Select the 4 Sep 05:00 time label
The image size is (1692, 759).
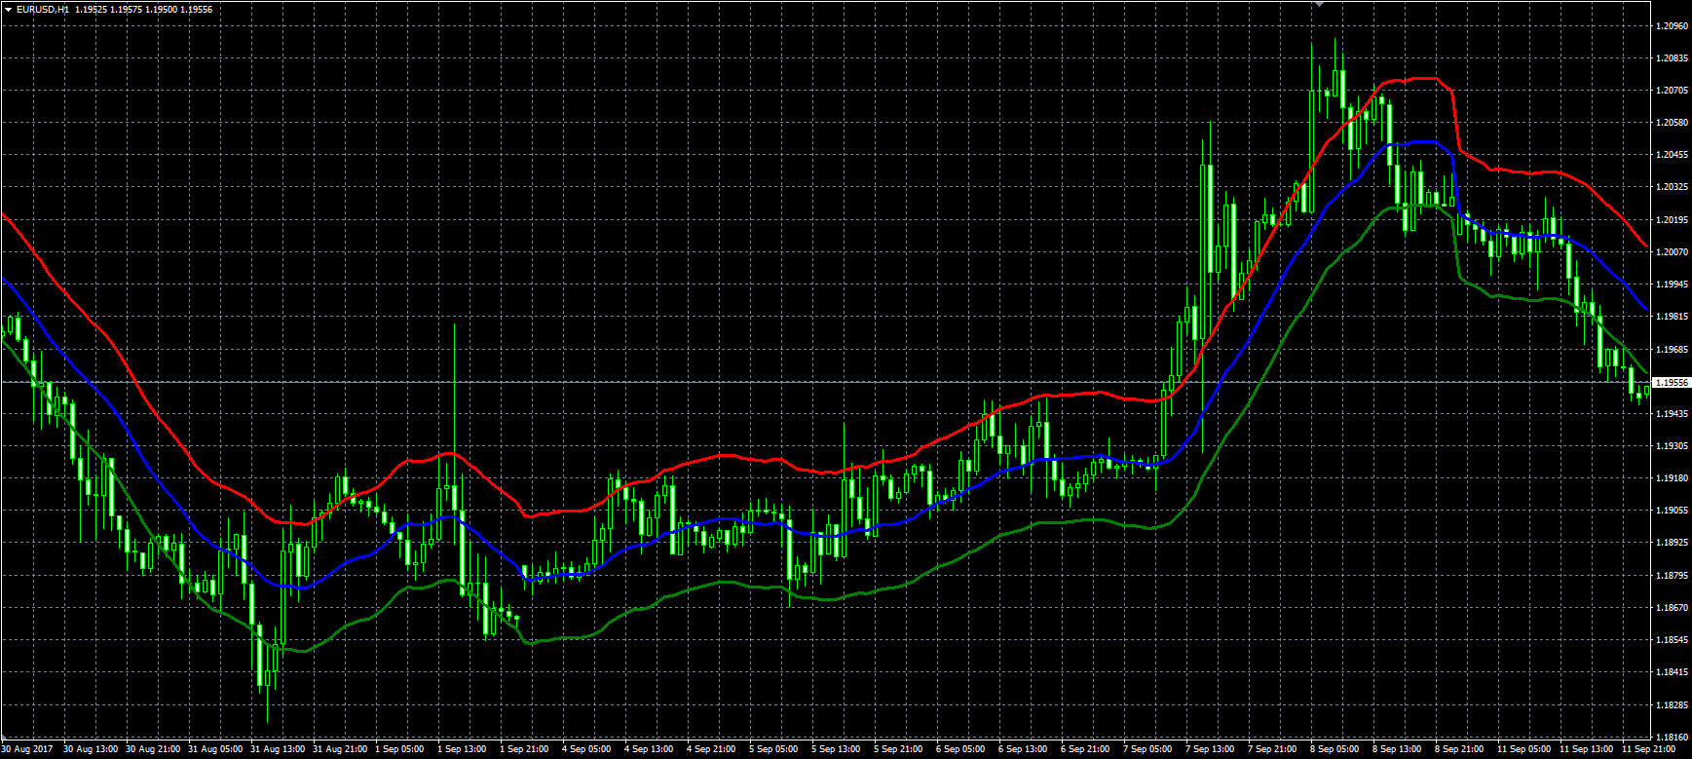tap(586, 749)
